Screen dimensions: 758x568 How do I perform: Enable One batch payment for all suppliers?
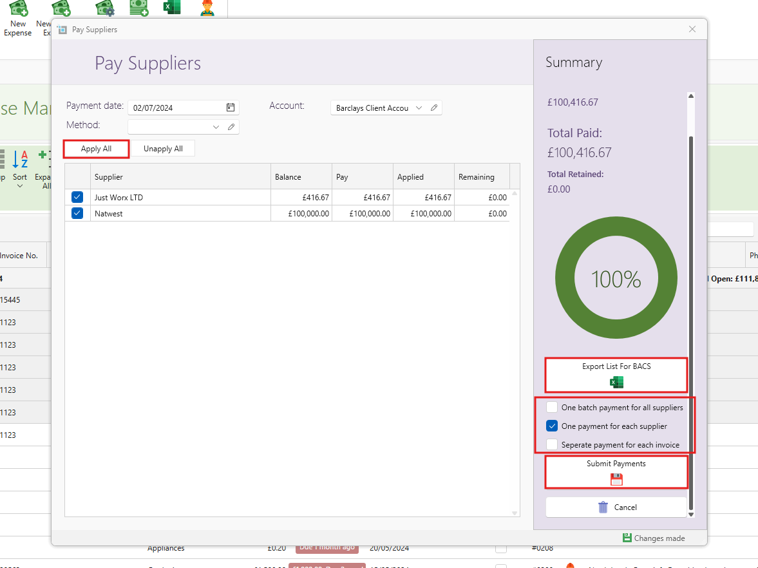[x=551, y=407]
